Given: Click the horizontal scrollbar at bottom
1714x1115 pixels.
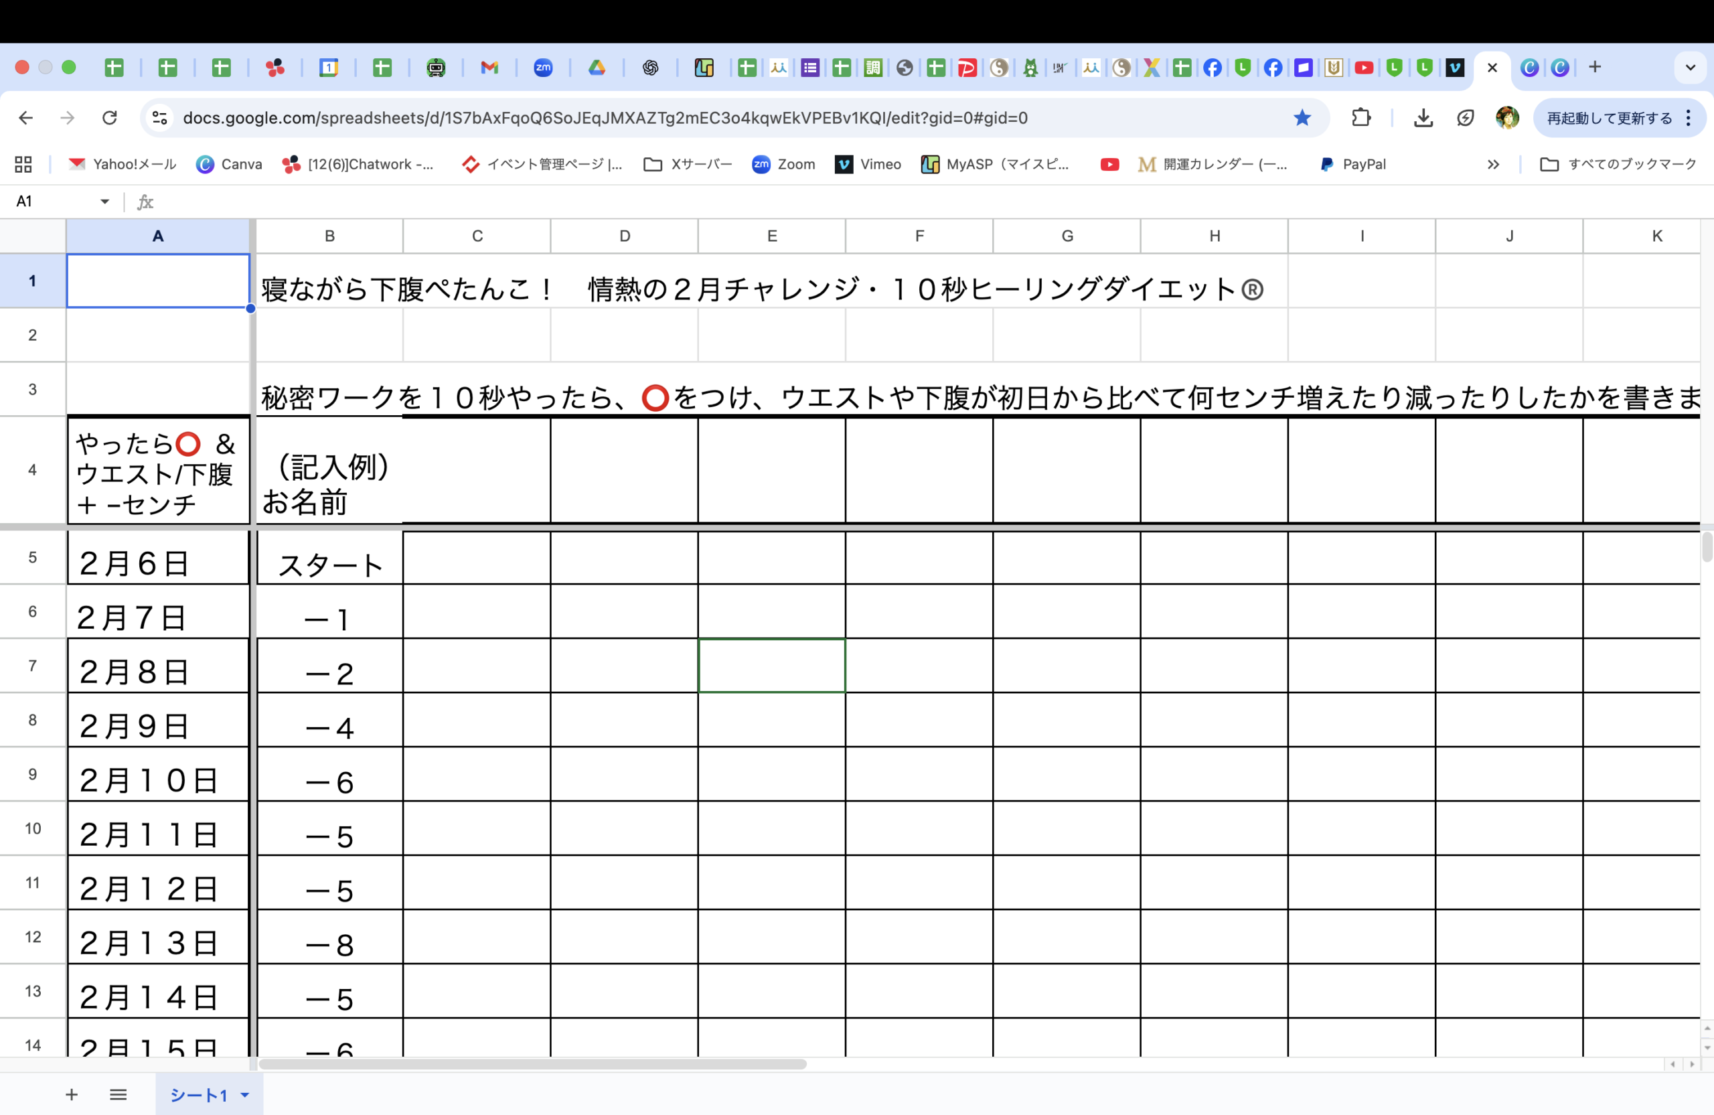Looking at the screenshot, I should click(533, 1064).
